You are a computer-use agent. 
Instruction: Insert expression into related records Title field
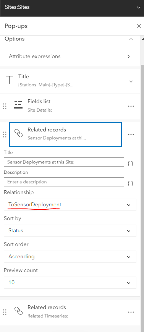[131, 164]
